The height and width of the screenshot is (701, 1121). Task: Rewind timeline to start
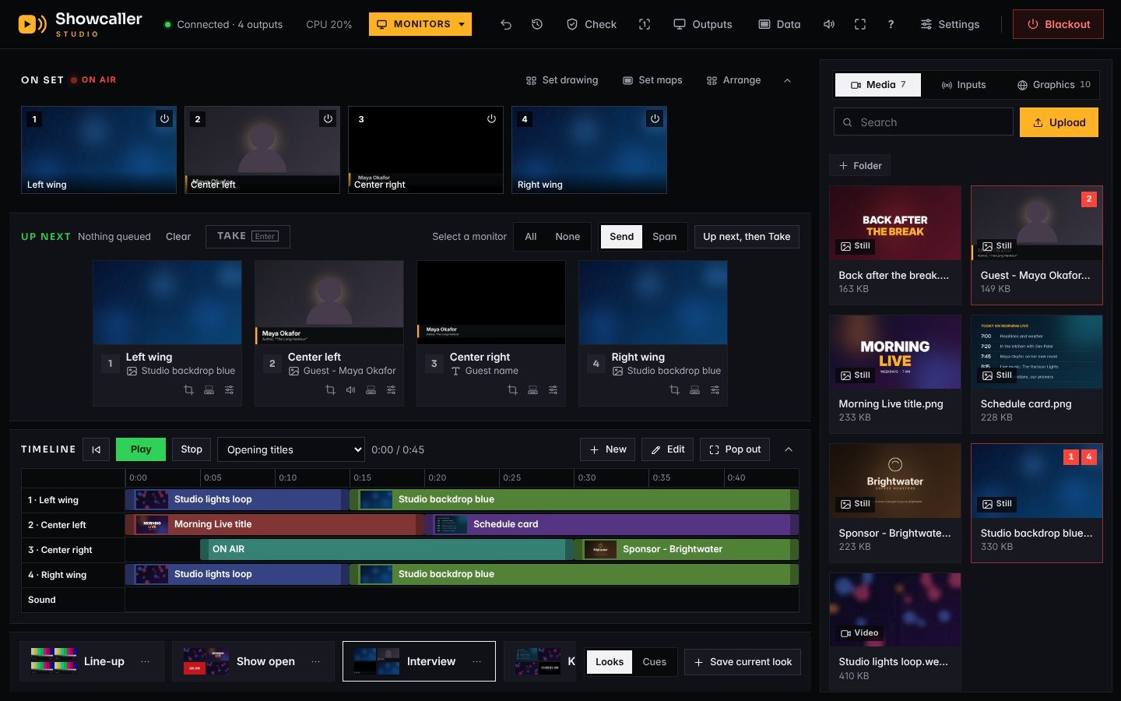96,449
